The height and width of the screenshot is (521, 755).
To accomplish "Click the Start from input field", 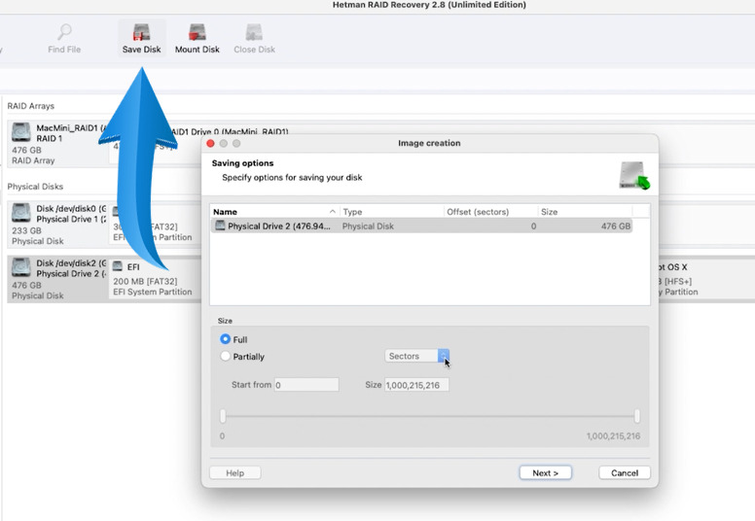I will pyautogui.click(x=306, y=385).
